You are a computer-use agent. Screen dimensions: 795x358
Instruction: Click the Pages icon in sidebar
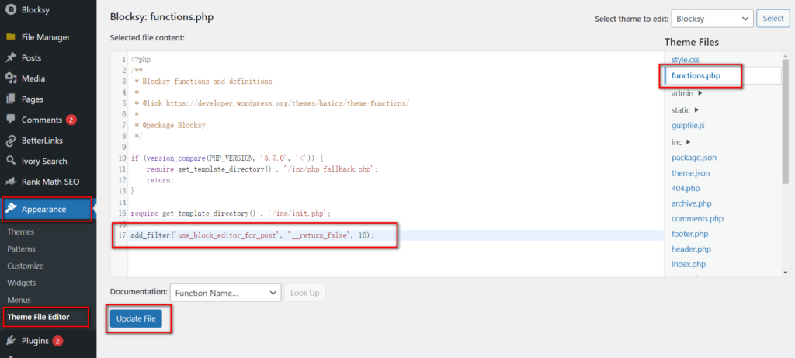[10, 99]
